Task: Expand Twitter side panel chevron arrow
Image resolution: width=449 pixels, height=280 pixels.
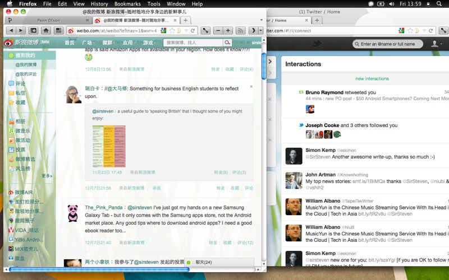Action: point(270,62)
